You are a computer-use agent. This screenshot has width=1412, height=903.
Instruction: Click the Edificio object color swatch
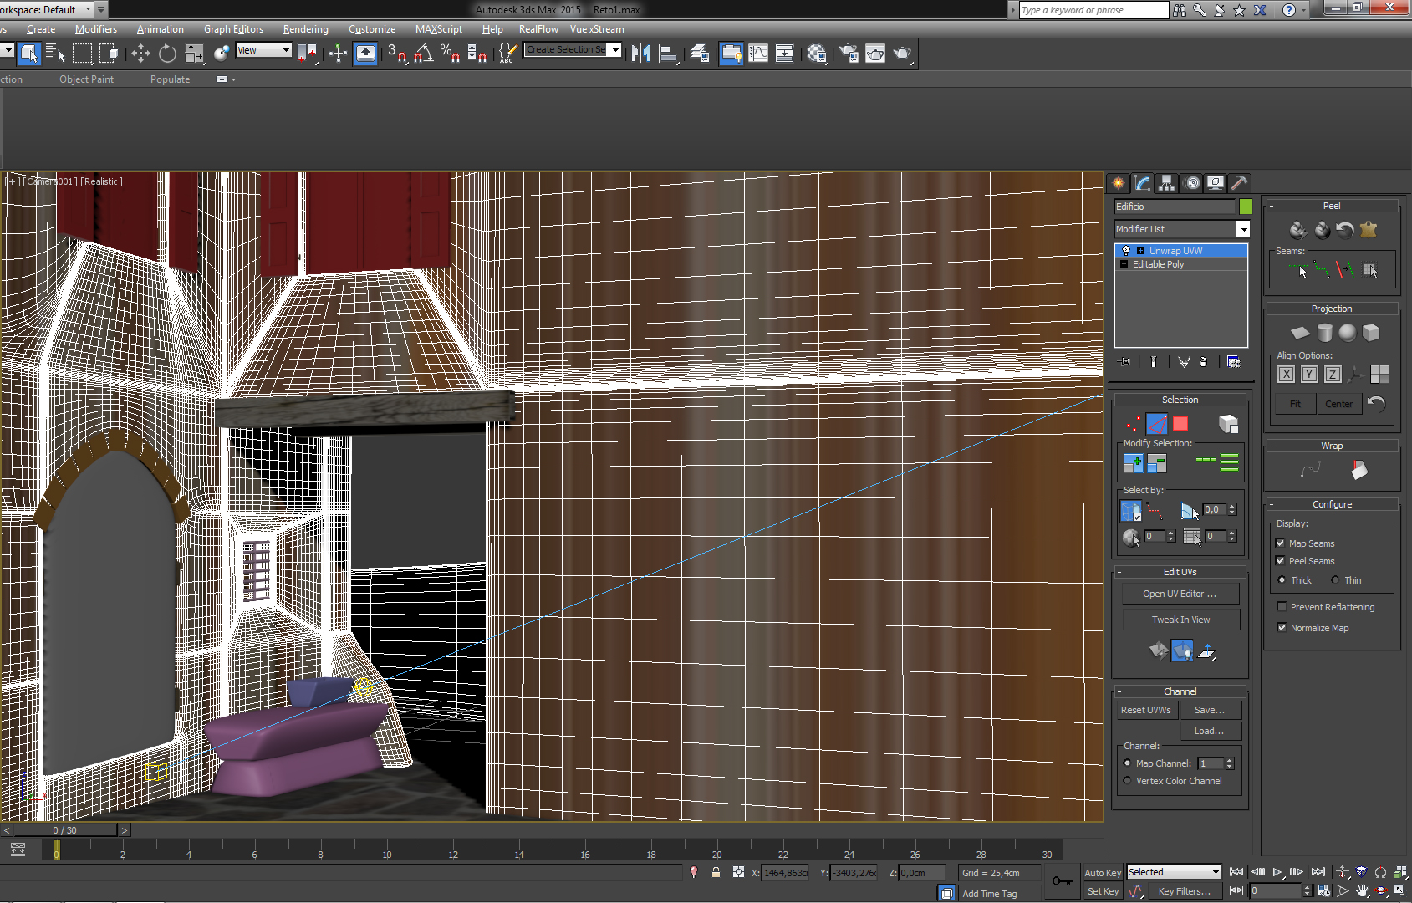coord(1246,207)
